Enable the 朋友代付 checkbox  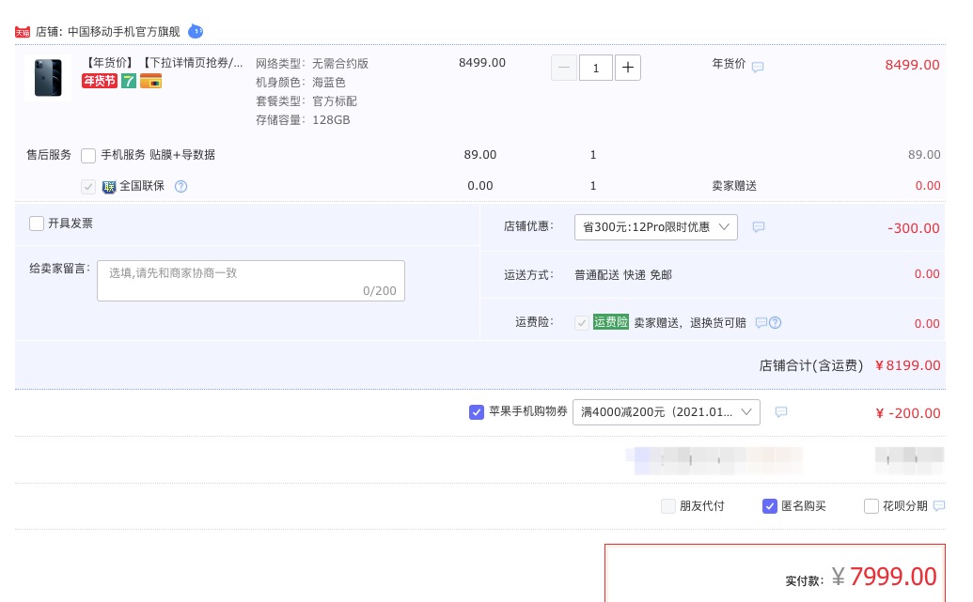click(x=668, y=506)
